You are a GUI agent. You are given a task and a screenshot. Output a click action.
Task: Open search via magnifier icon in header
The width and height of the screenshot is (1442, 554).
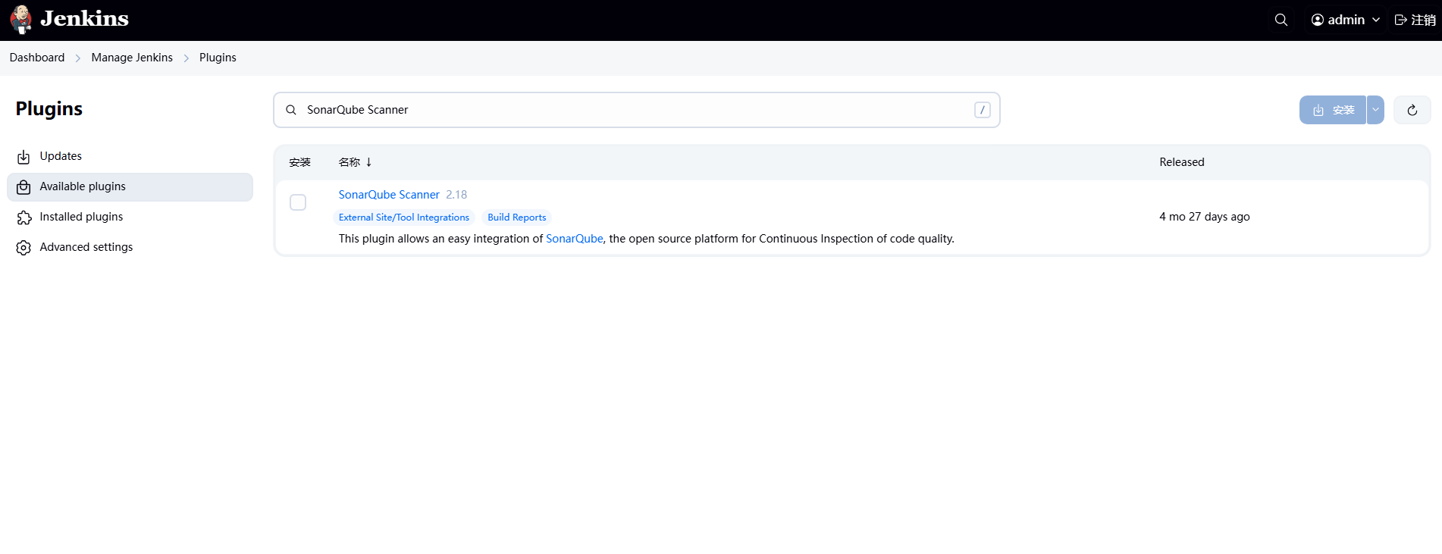click(x=1281, y=20)
